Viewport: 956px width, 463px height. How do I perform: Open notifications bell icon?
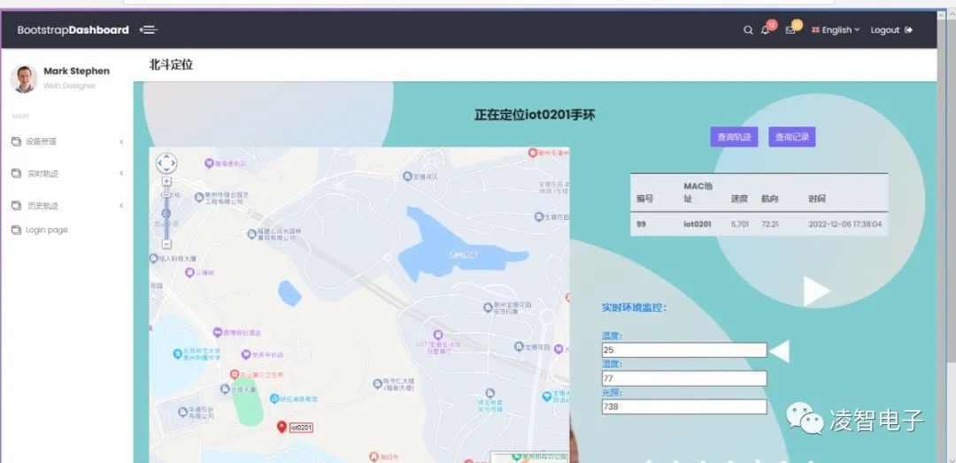765,30
